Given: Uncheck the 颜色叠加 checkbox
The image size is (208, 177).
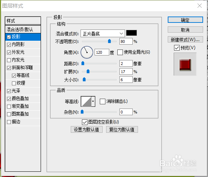Looking at the screenshot, I should [x=9, y=99].
